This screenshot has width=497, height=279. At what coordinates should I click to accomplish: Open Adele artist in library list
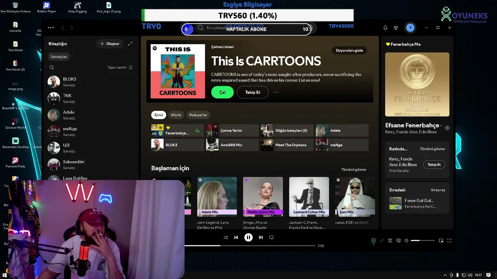[90, 115]
